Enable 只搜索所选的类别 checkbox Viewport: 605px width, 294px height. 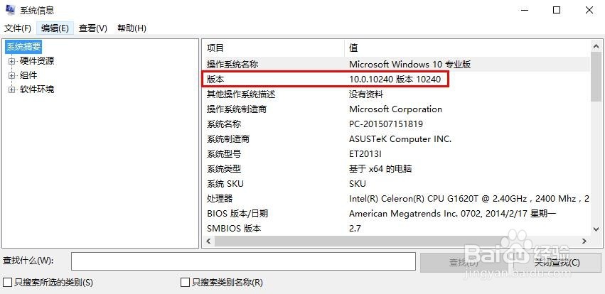coord(8,283)
